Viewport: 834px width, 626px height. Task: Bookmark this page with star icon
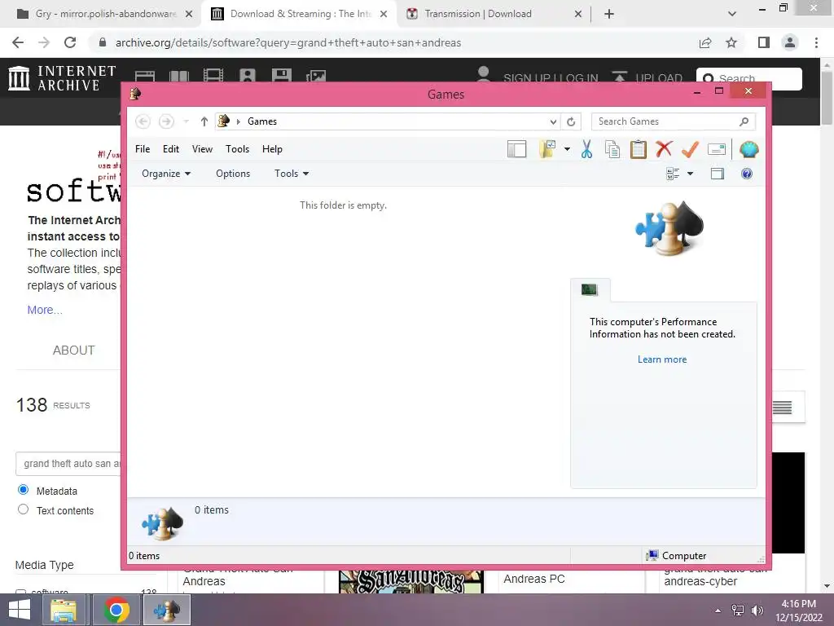(731, 42)
